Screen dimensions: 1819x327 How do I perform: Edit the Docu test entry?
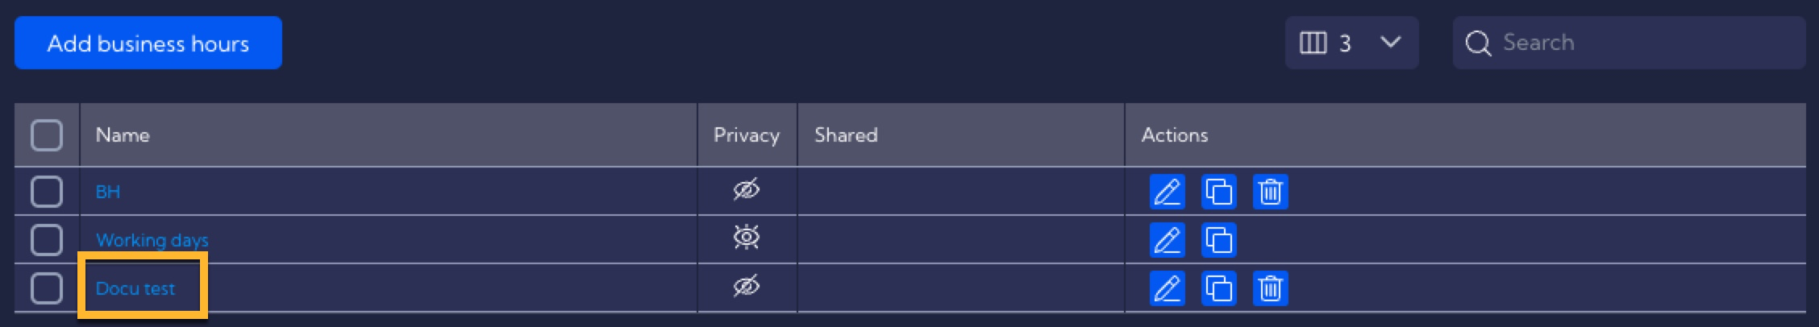click(x=1167, y=288)
